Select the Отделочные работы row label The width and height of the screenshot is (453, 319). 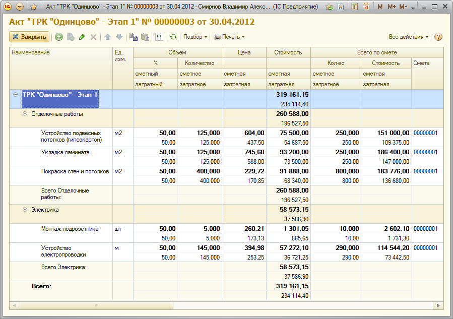pyautogui.click(x=57, y=114)
